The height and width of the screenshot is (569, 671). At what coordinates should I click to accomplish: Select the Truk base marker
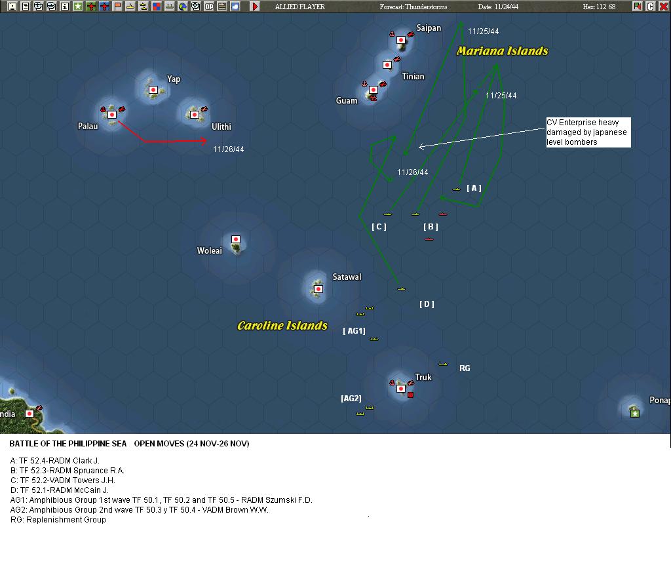click(x=401, y=389)
